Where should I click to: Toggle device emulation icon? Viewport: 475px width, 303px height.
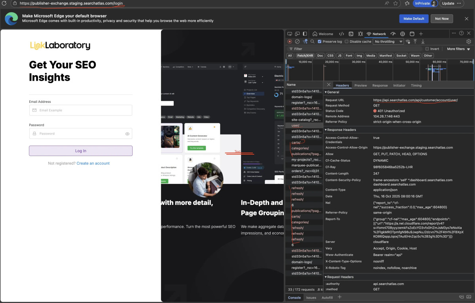click(x=297, y=34)
